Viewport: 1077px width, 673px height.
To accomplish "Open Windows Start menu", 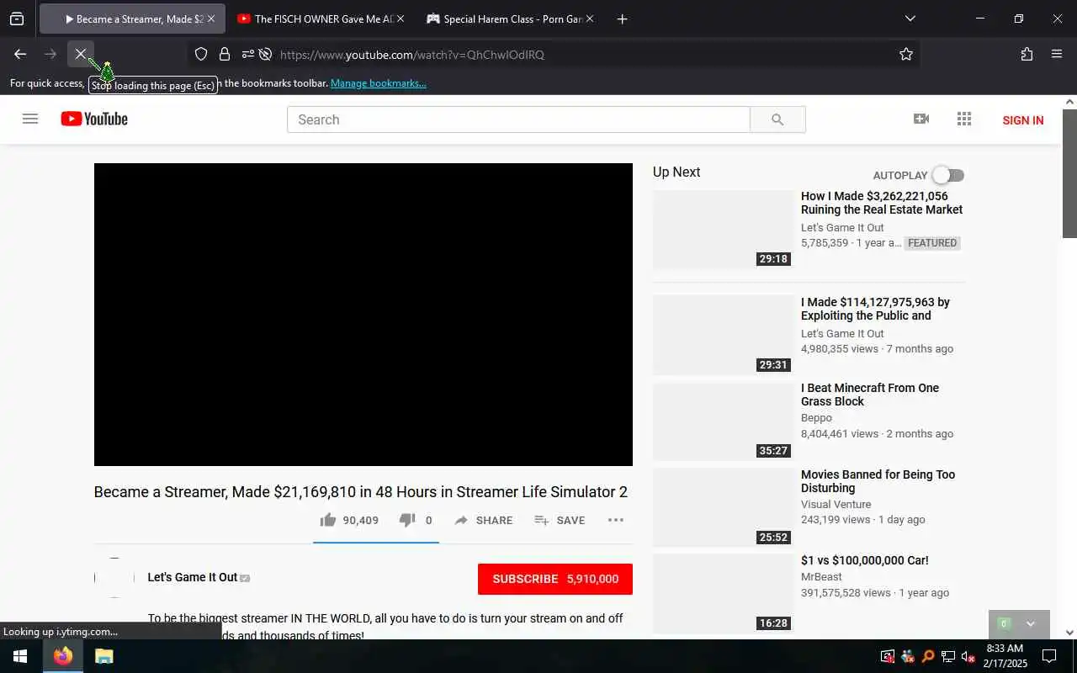I will [x=20, y=656].
